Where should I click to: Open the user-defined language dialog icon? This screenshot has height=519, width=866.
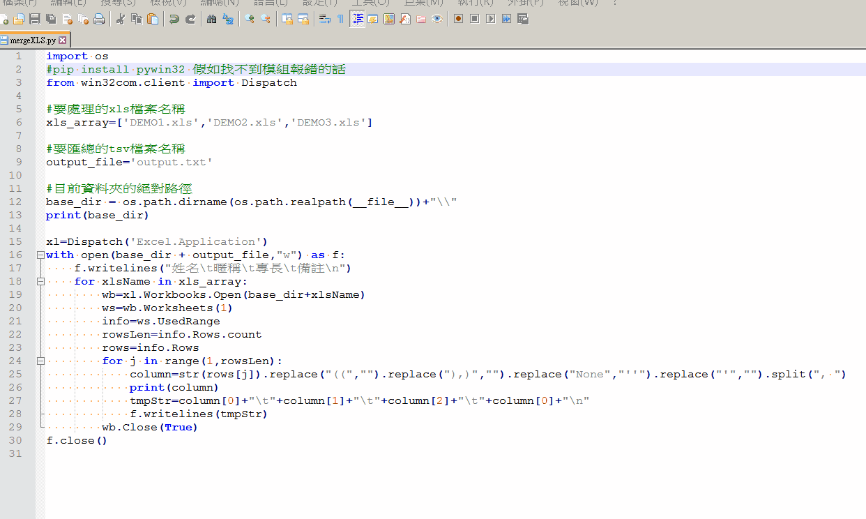click(373, 19)
